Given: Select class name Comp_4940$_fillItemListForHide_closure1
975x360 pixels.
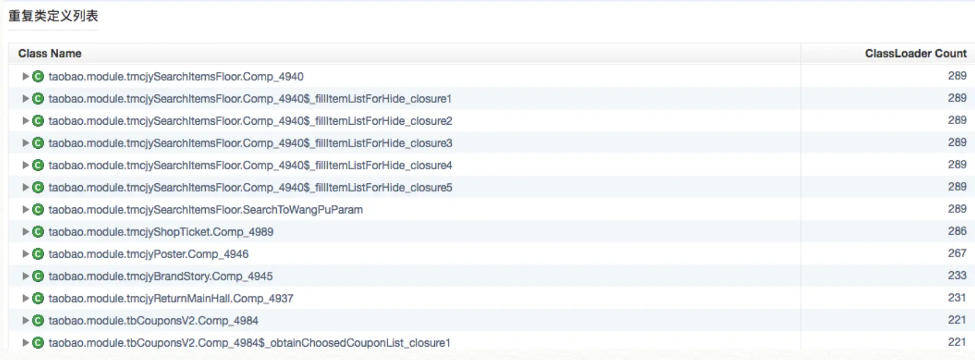Looking at the screenshot, I should point(250,99).
